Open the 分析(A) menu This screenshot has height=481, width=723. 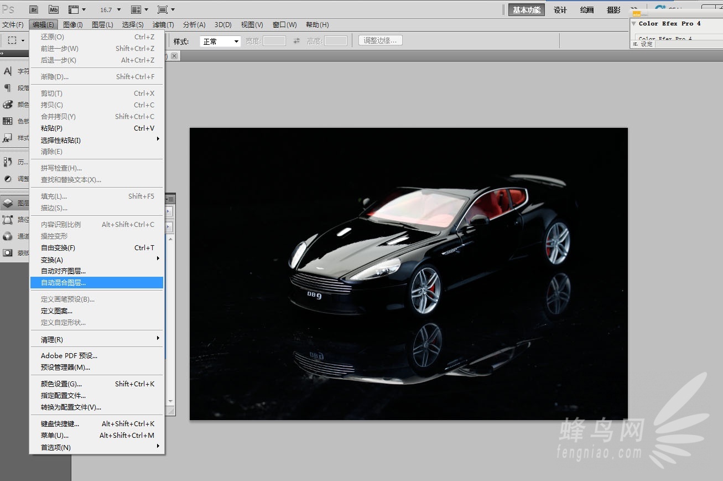[x=194, y=24]
